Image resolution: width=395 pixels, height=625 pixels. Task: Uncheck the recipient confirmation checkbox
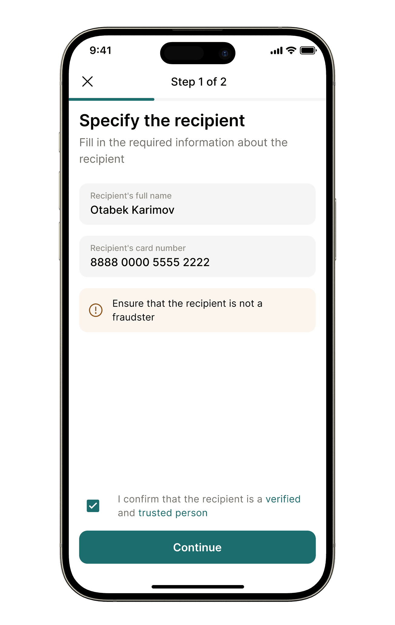[93, 506]
